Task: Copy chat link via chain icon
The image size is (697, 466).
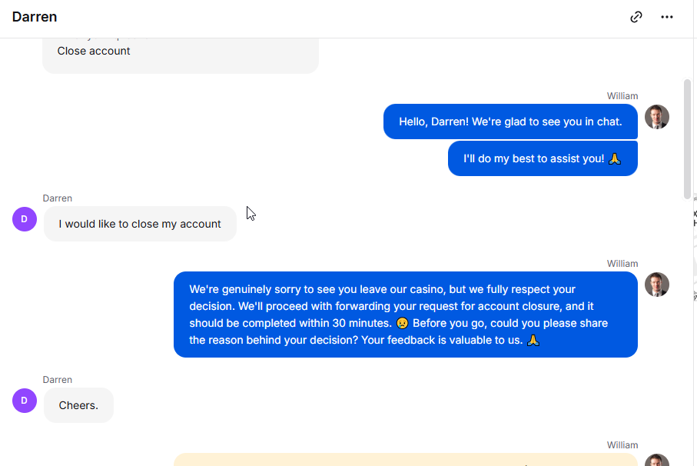Action: click(636, 17)
